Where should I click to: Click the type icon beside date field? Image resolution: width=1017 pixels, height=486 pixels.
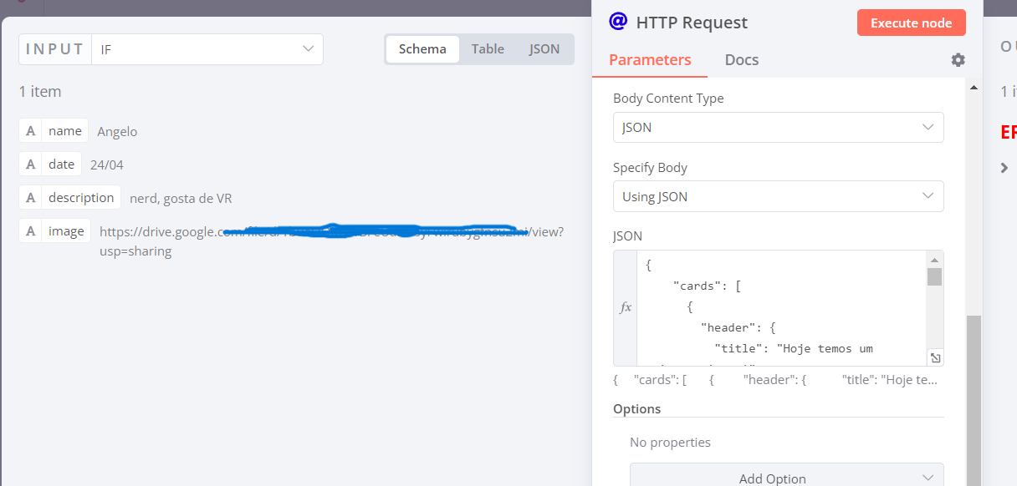tap(30, 165)
